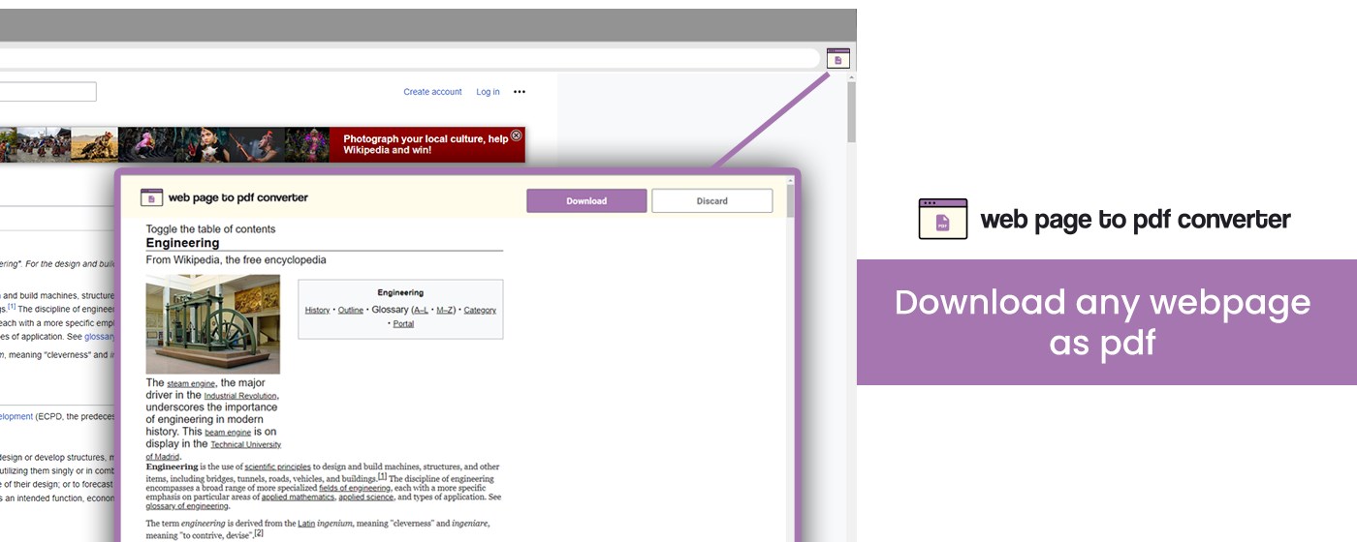Open the Outline link in Engineering box

(x=351, y=311)
